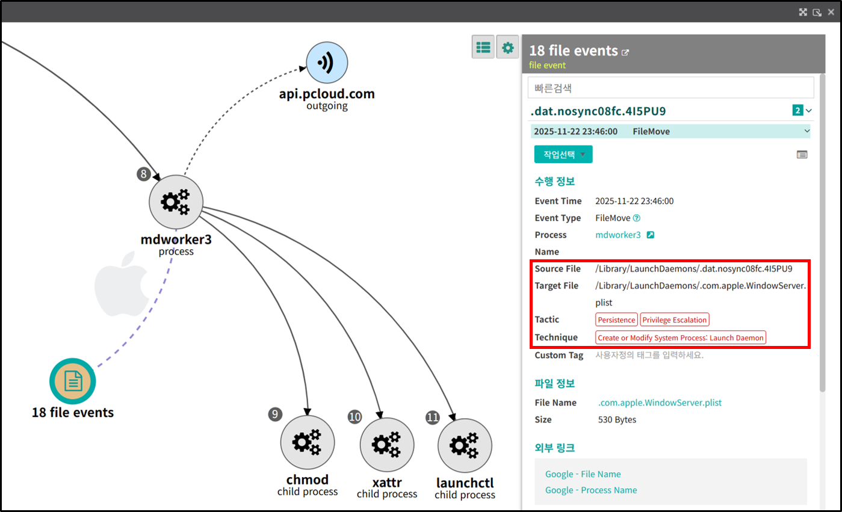The height and width of the screenshot is (512, 842).
Task: Select the xattr child process node
Action: coord(386,445)
